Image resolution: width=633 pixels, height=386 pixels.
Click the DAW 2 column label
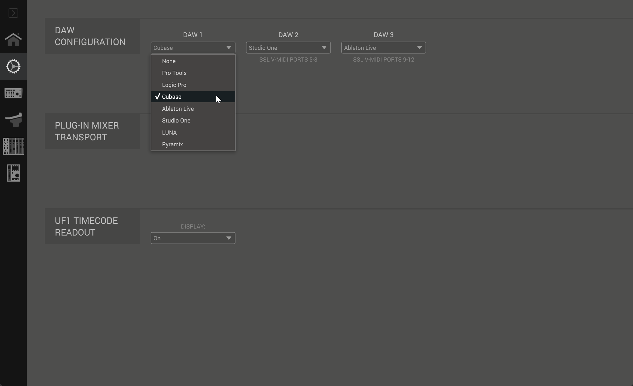tap(288, 35)
